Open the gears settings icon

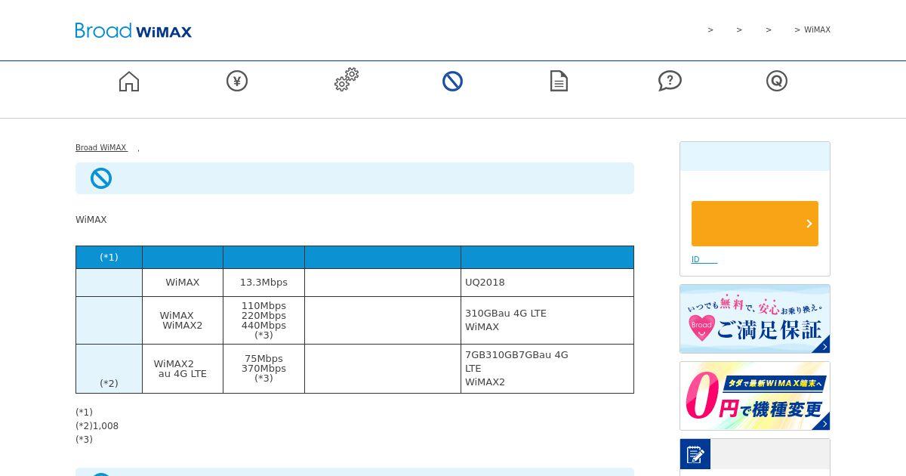click(347, 79)
